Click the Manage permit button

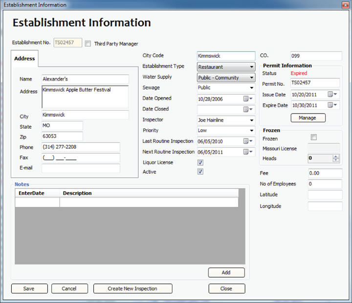point(308,118)
